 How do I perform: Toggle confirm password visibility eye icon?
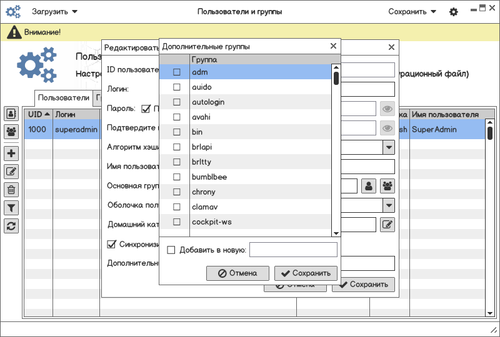click(x=387, y=128)
